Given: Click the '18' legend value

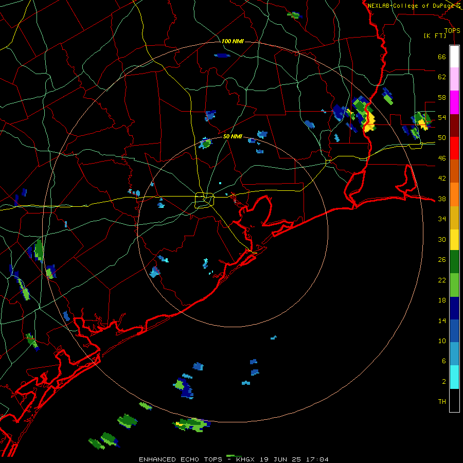Looking at the screenshot, I should coord(442,300).
